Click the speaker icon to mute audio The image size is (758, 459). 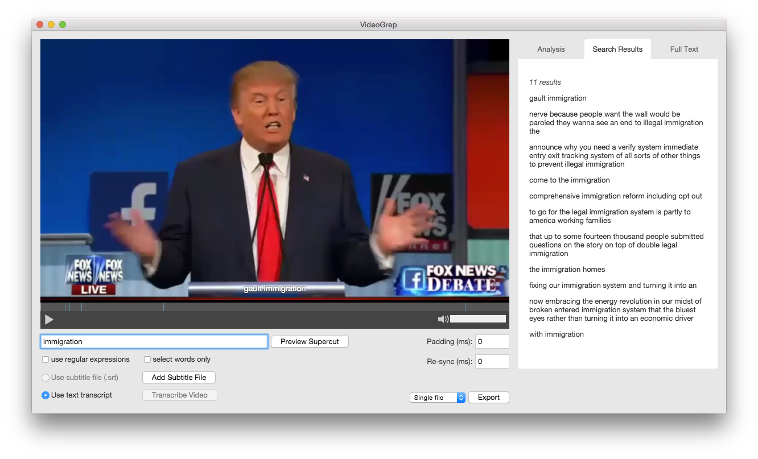point(443,319)
